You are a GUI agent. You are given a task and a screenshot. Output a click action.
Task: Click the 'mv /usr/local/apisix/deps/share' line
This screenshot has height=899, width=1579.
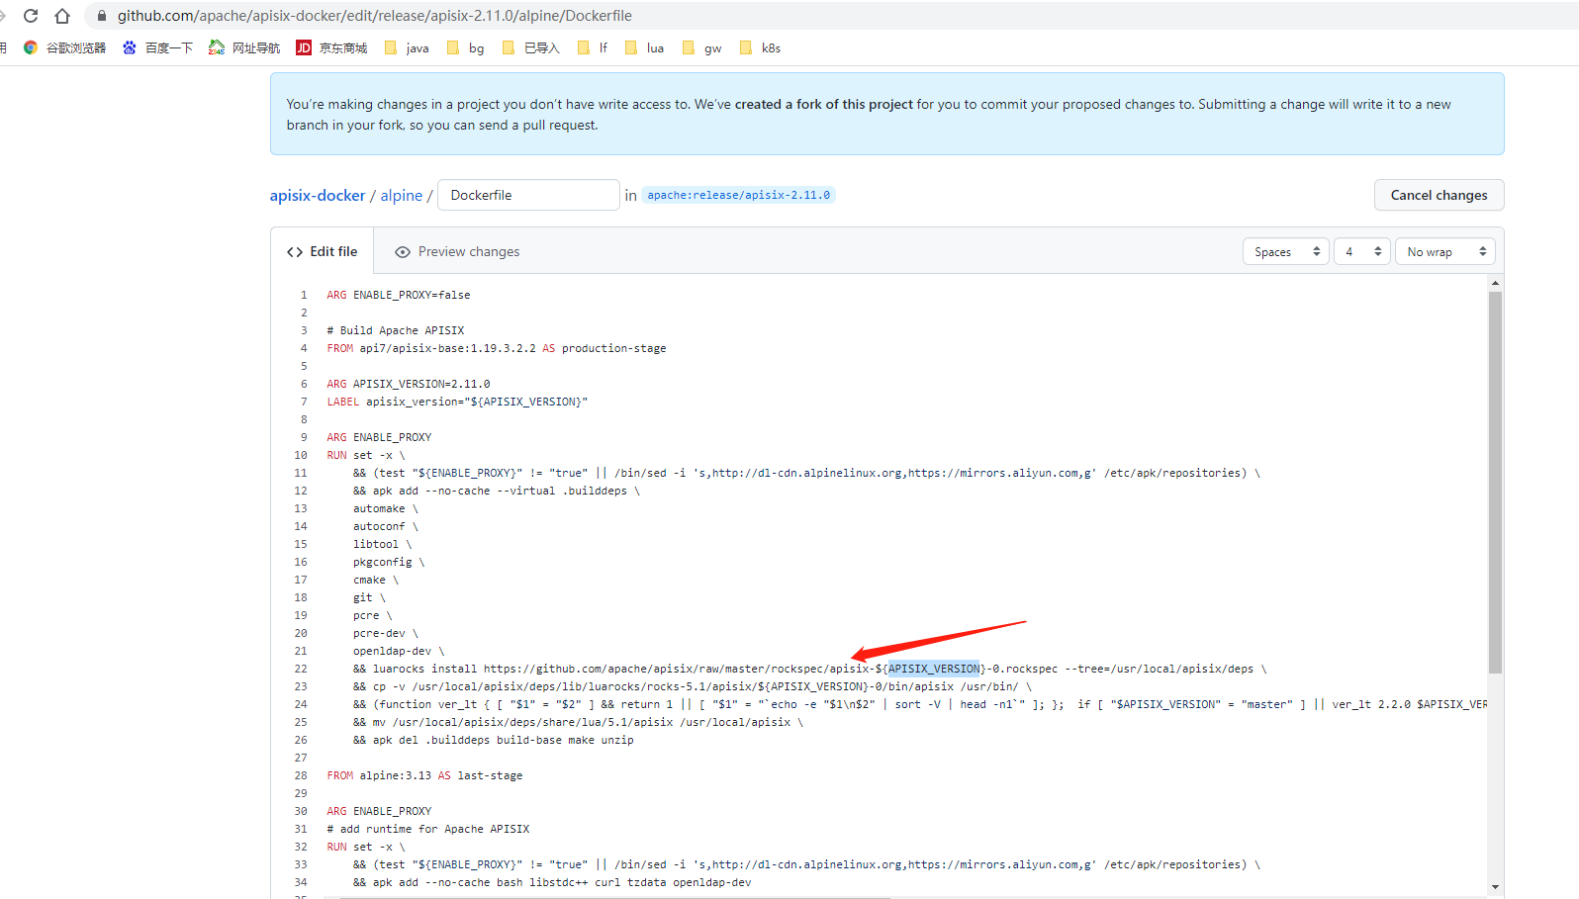point(579,722)
